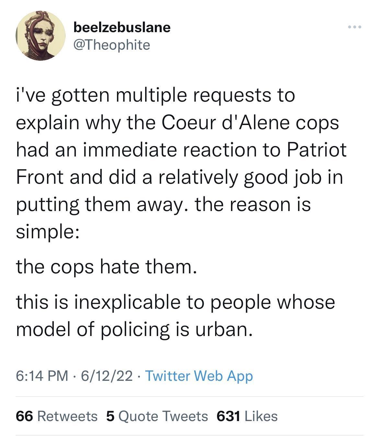This screenshot has height=436, width=379.
Task: Open the @Theophite handle
Action: [x=111, y=45]
